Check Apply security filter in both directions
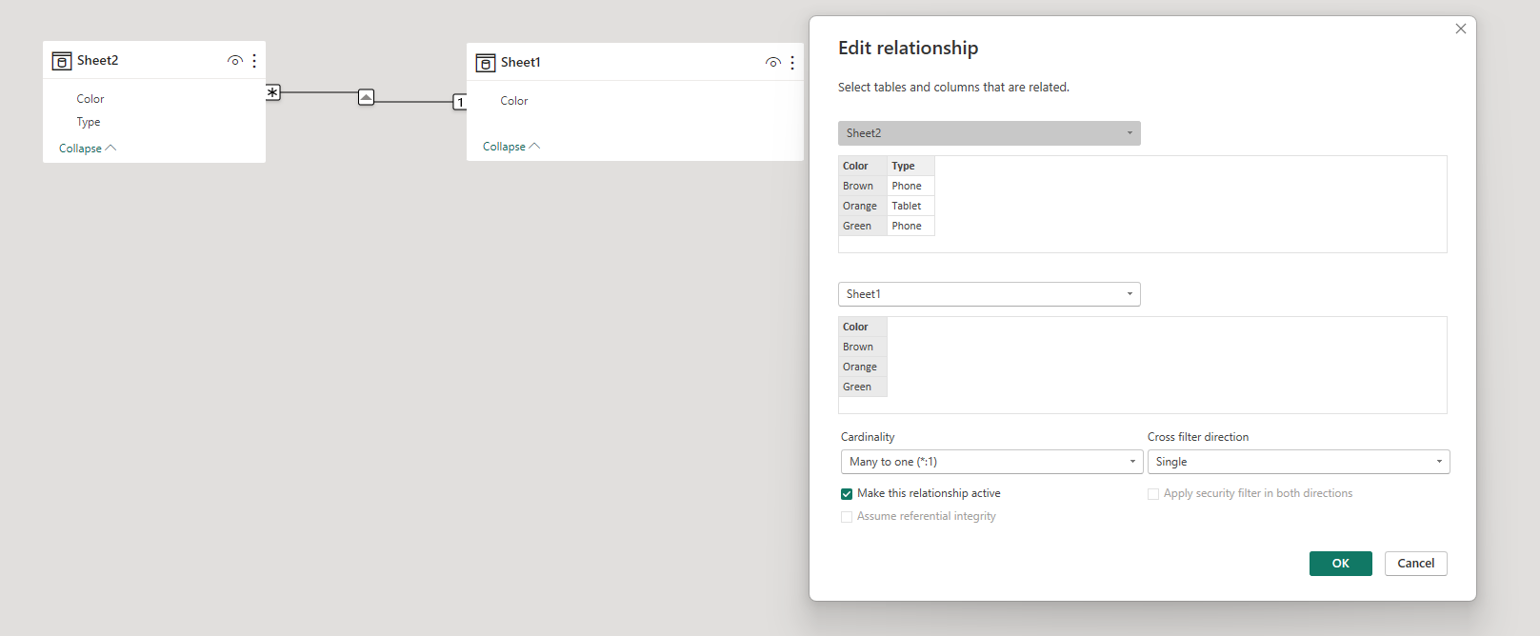Screen dimensions: 1540x636 tap(1153, 494)
